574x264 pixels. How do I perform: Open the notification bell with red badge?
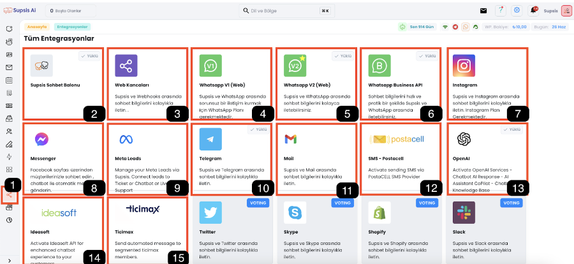[x=533, y=11]
